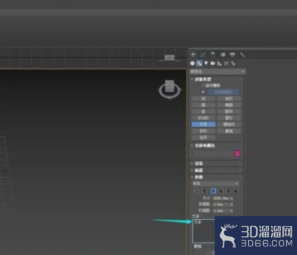This screenshot has width=297, height=255.
Task: Click the 椭圆 ellipse shape button
Action: [x=229, y=105]
